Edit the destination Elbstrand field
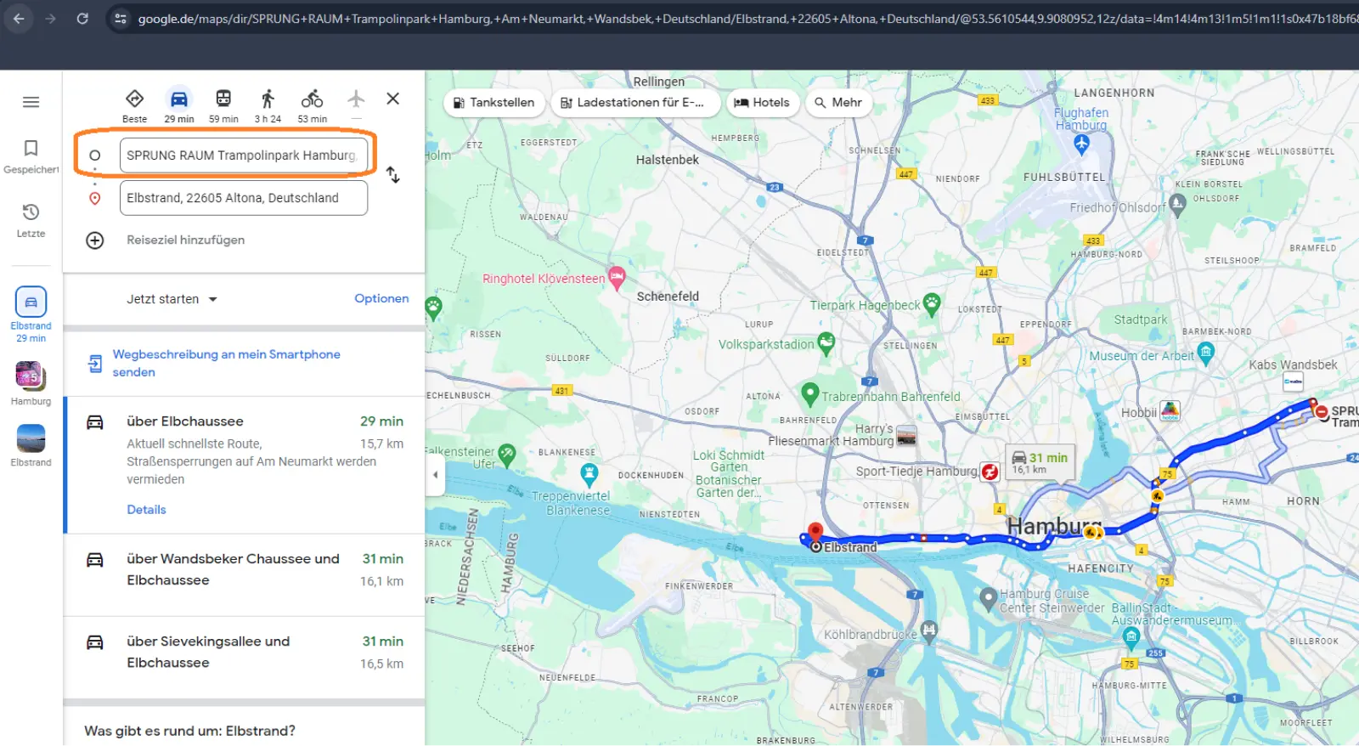The width and height of the screenshot is (1359, 746). [x=243, y=198]
